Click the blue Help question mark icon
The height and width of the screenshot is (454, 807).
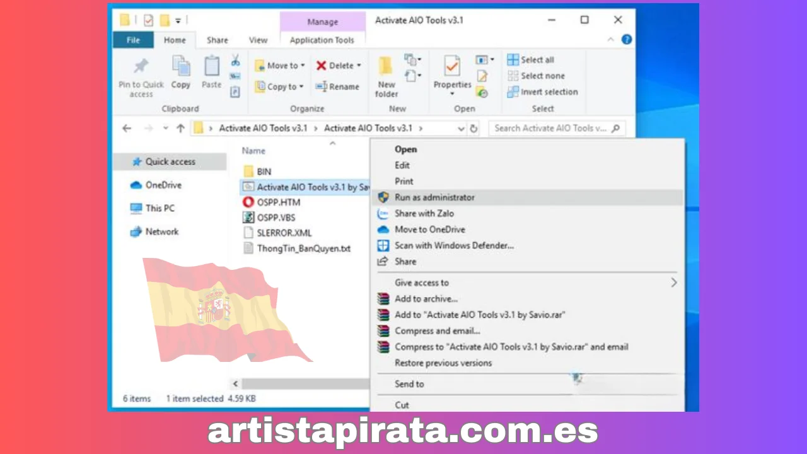tap(626, 39)
